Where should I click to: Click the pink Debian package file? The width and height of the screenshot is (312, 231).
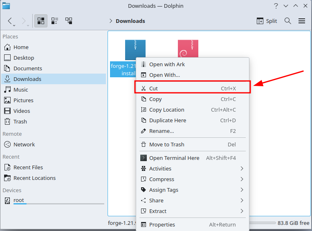tap(188, 49)
